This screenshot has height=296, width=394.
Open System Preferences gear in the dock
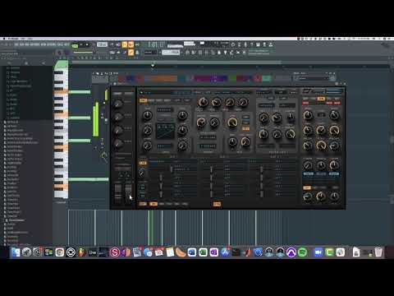tap(38, 252)
